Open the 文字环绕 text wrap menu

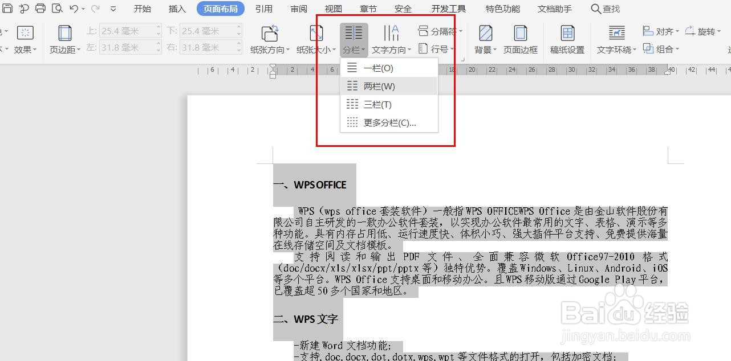(x=617, y=39)
